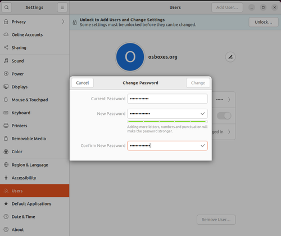Open Default Applications settings
This screenshot has height=236, width=281.
pyautogui.click(x=35, y=204)
